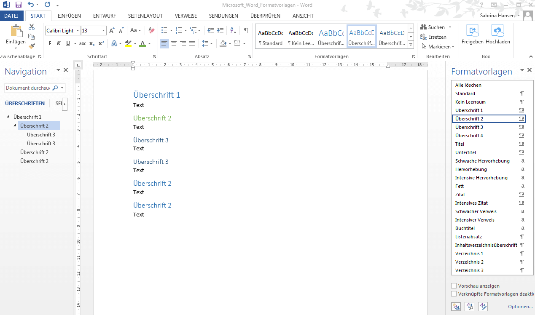Image resolution: width=535 pixels, height=315 pixels.
Task: Click the Optionen... link
Action: click(520, 307)
